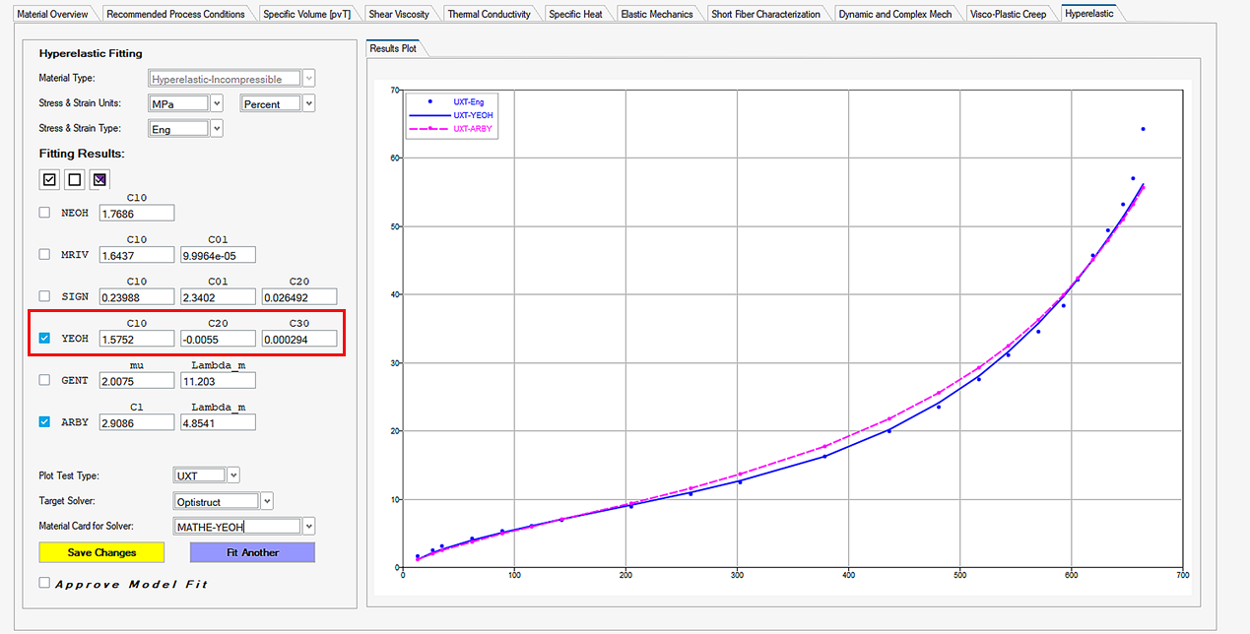Switch to the Shear Viscosity tab
The height and width of the screenshot is (634, 1250).
coord(398,13)
